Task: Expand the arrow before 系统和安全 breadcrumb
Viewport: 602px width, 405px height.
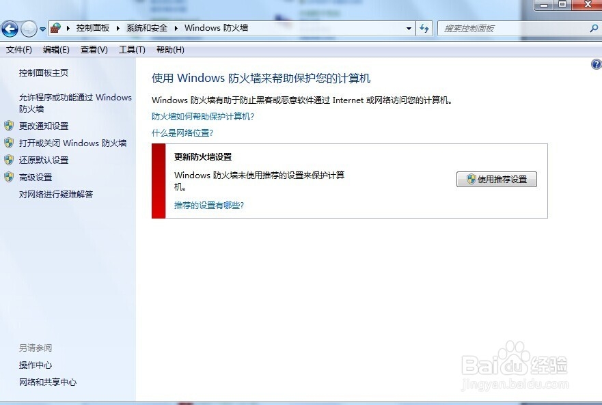Action: pos(118,28)
